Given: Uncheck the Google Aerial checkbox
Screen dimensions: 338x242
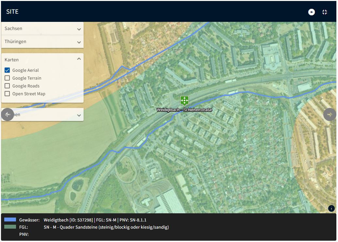Looking at the screenshot, I should tap(7, 70).
